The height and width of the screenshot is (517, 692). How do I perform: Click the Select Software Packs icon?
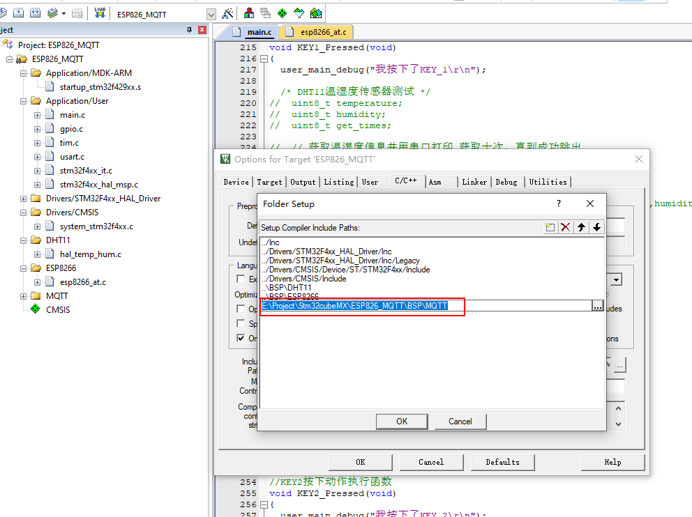click(299, 13)
